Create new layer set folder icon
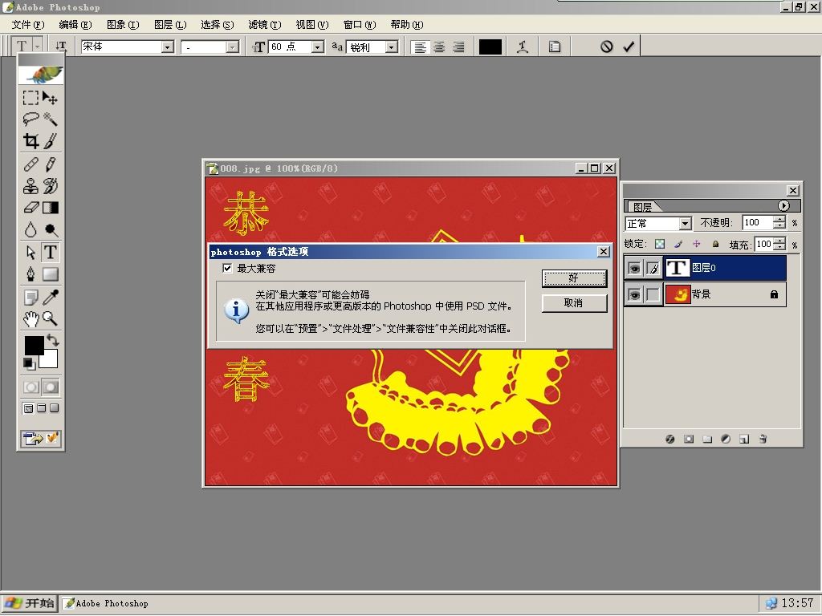 (707, 439)
